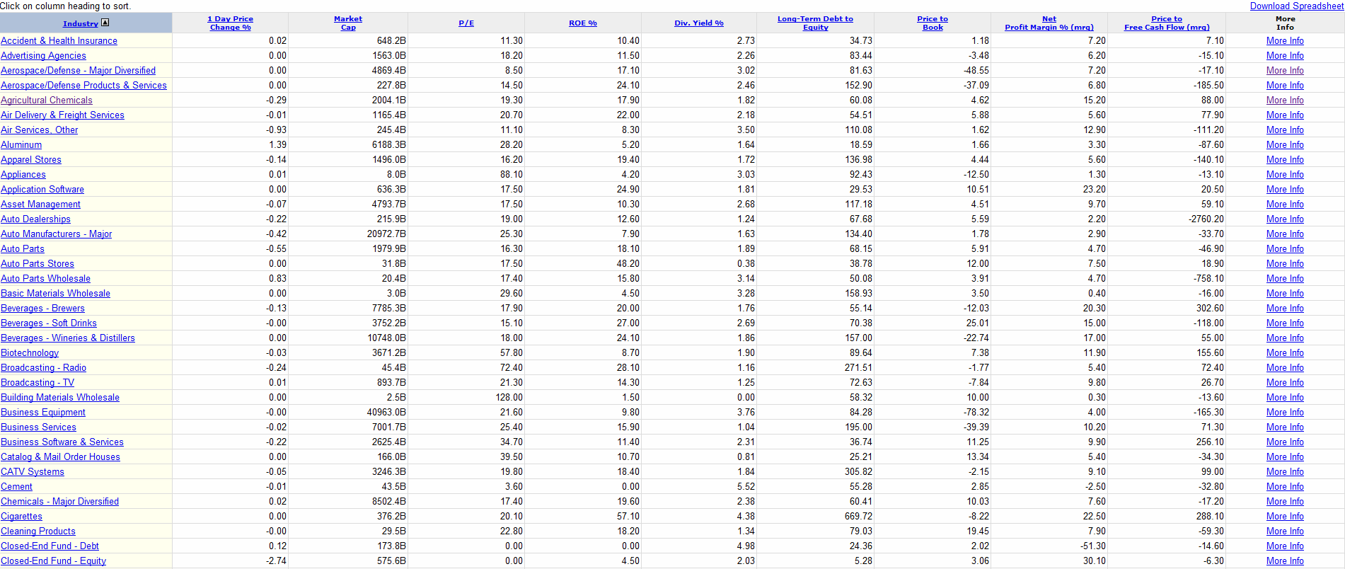Sort by 1 Day Price Change % column
The image size is (1345, 569).
[231, 23]
